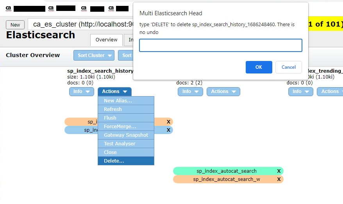The width and height of the screenshot is (343, 204).
Task: Click the fourth CA bookmark icon
Action: 111,9
